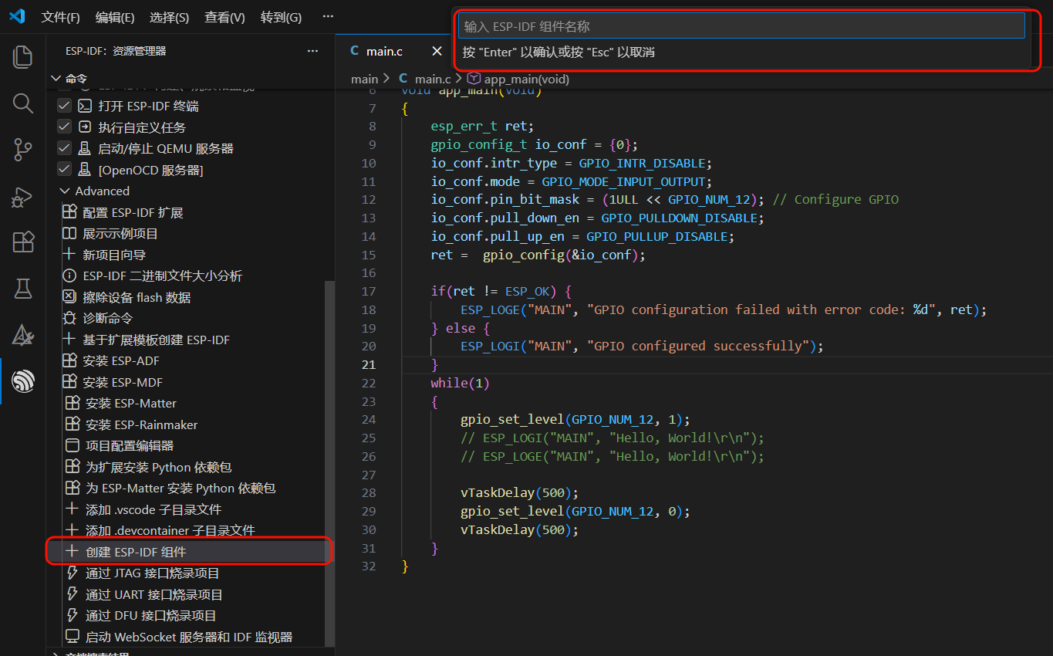1053x656 pixels.
Task: Toggle checkbox for 打开 ESP-IDF 终端
Action: 65,106
